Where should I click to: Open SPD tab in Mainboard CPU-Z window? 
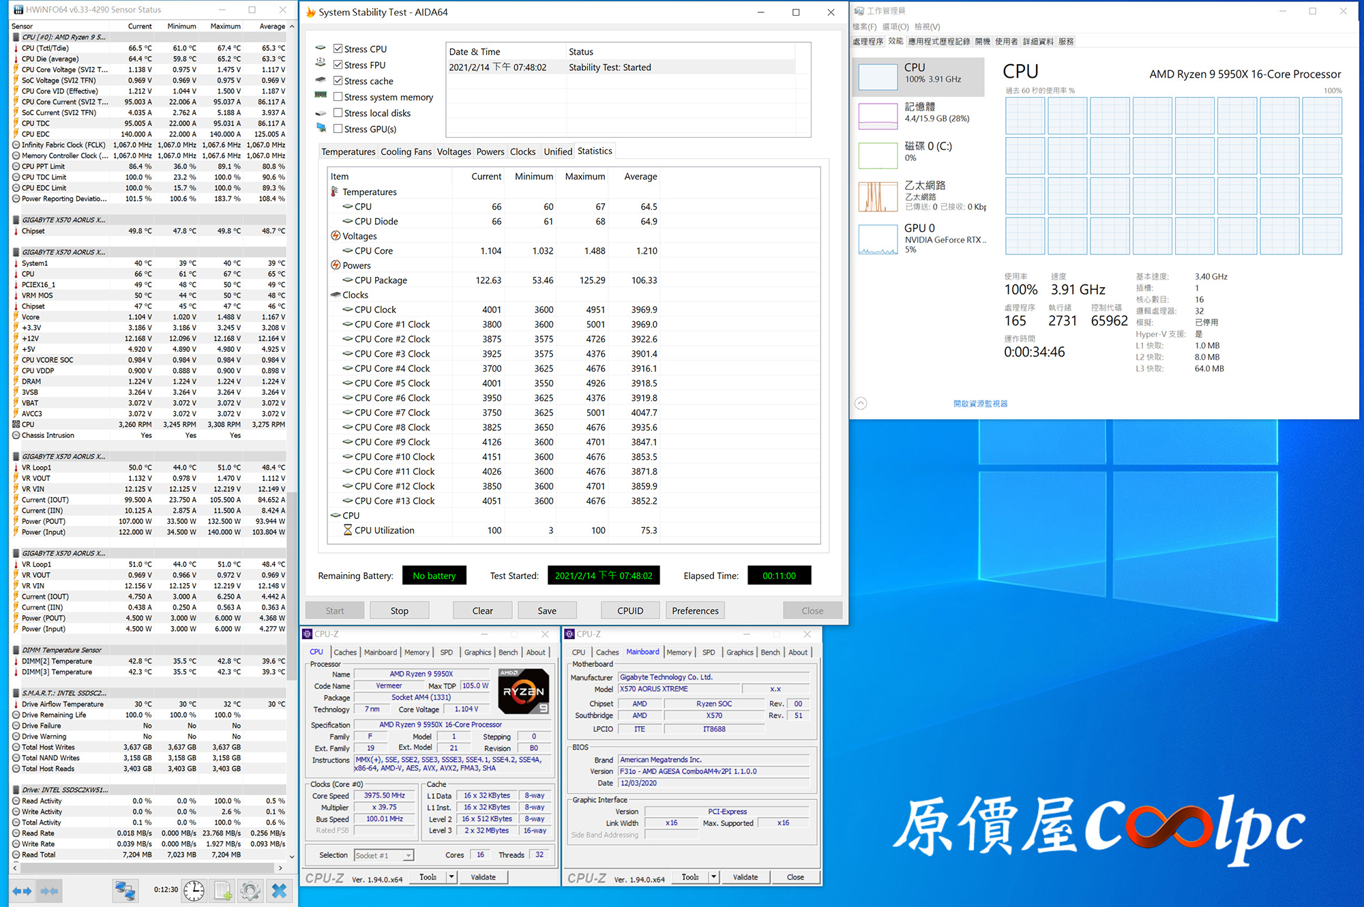[709, 652]
